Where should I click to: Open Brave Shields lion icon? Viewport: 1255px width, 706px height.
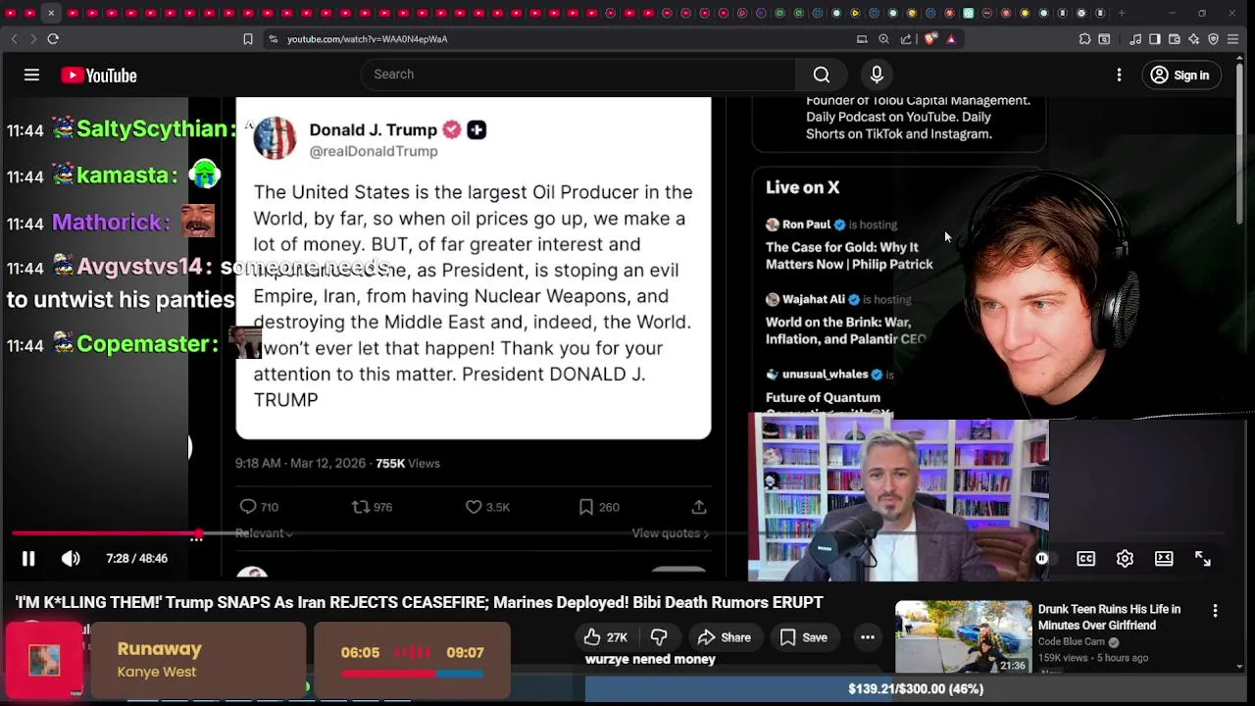[x=930, y=39]
